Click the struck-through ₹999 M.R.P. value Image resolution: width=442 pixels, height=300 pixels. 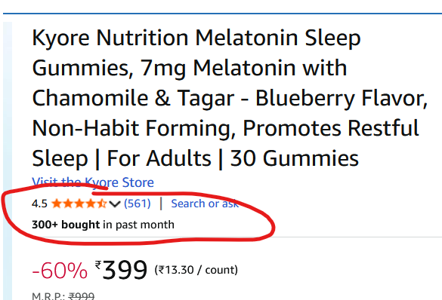pyautogui.click(x=82, y=296)
